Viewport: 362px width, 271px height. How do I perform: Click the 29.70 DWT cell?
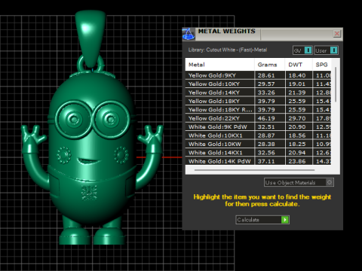(x=299, y=118)
